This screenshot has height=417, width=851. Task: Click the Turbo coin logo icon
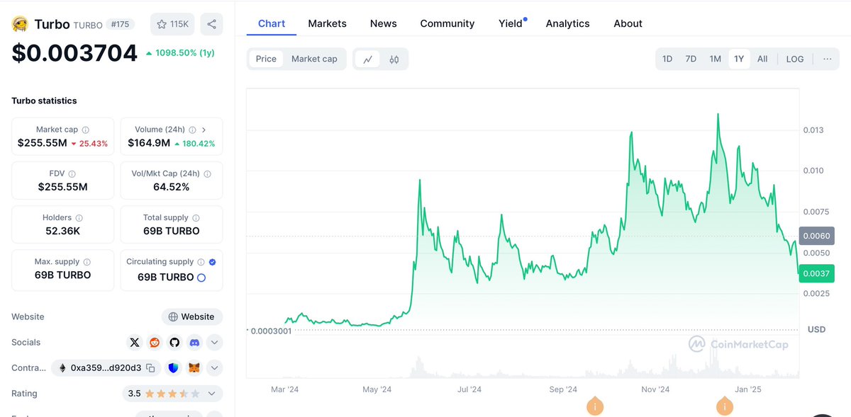point(20,24)
